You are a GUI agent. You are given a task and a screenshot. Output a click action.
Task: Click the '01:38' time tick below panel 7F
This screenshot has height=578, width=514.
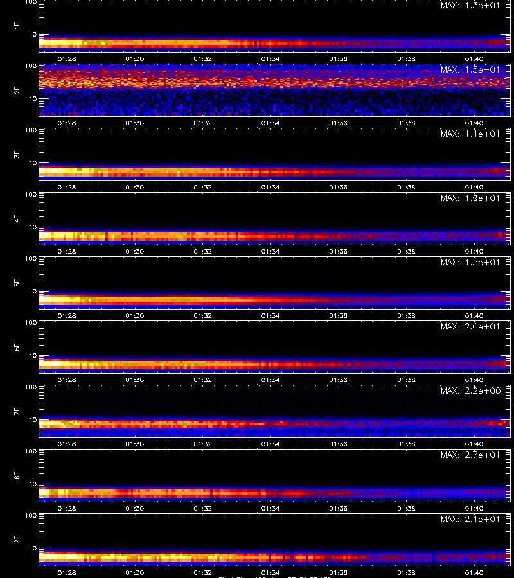406,444
